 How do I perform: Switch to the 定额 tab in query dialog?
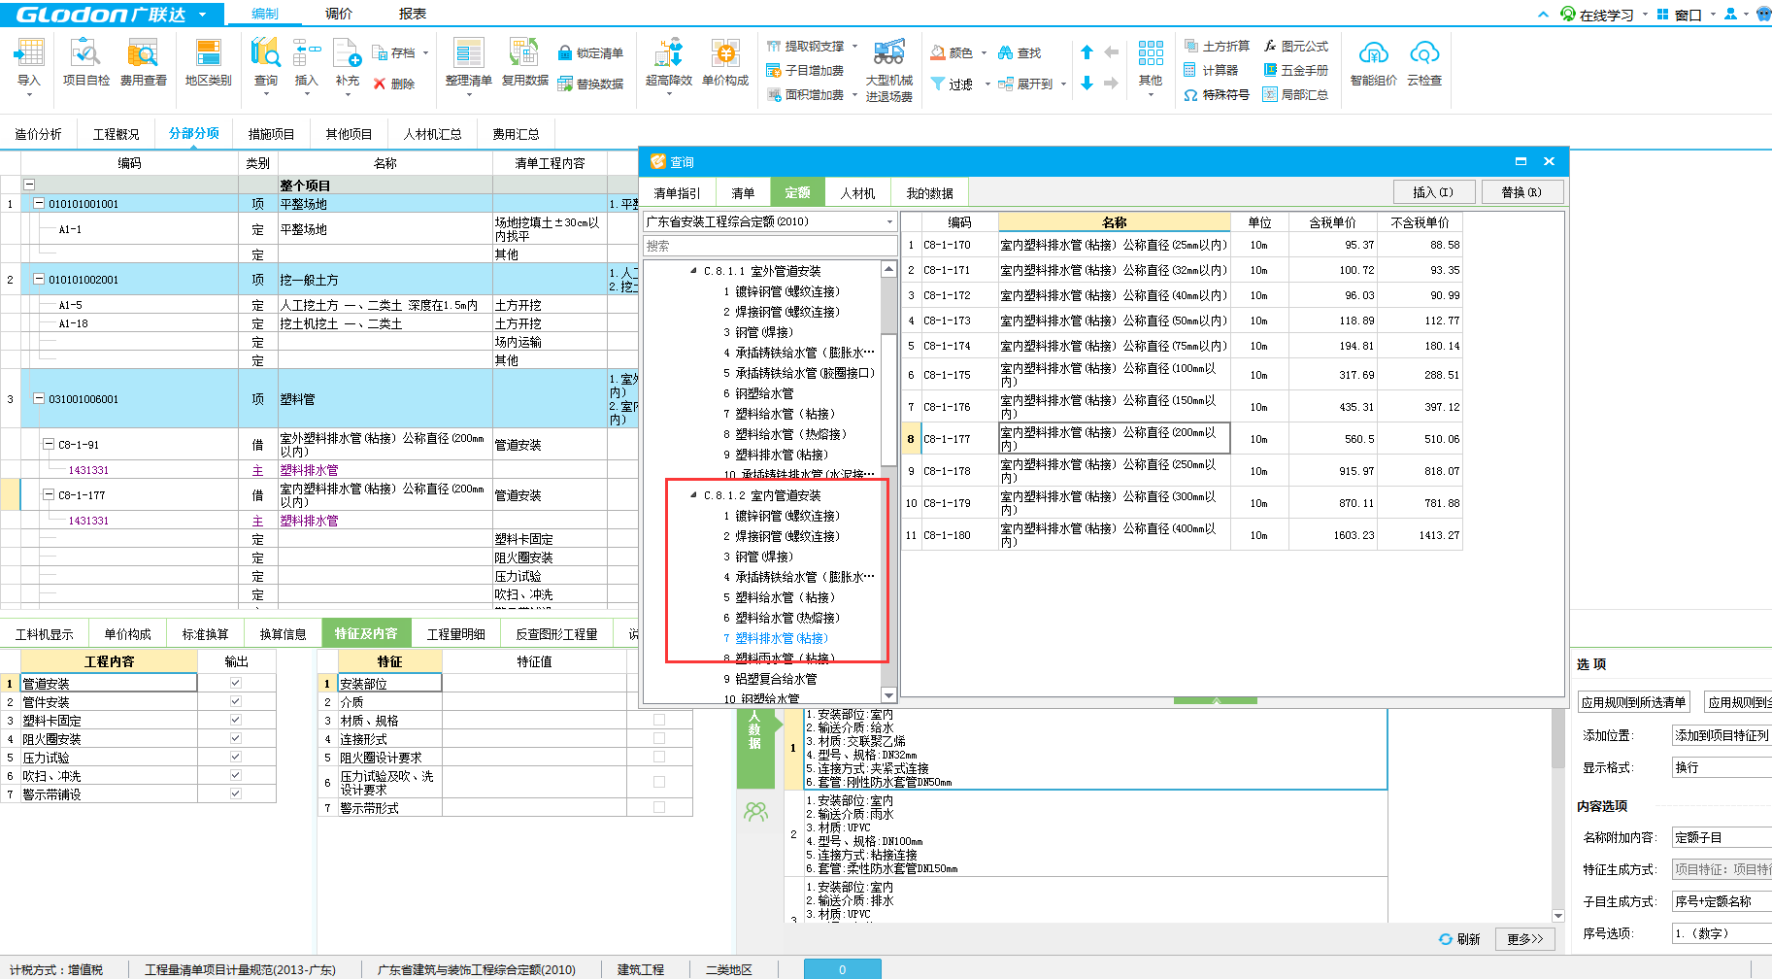[797, 192]
